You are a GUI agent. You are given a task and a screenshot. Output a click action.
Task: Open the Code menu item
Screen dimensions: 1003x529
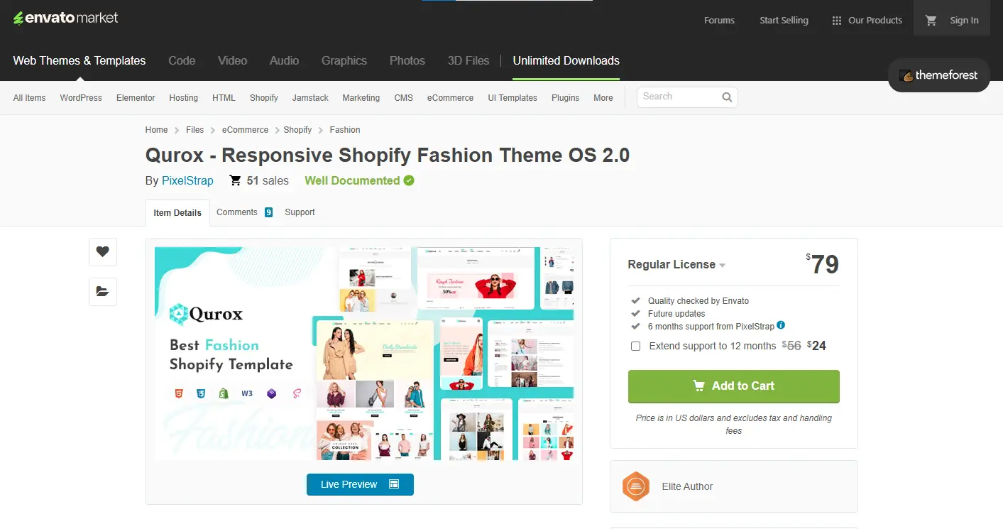(x=182, y=60)
